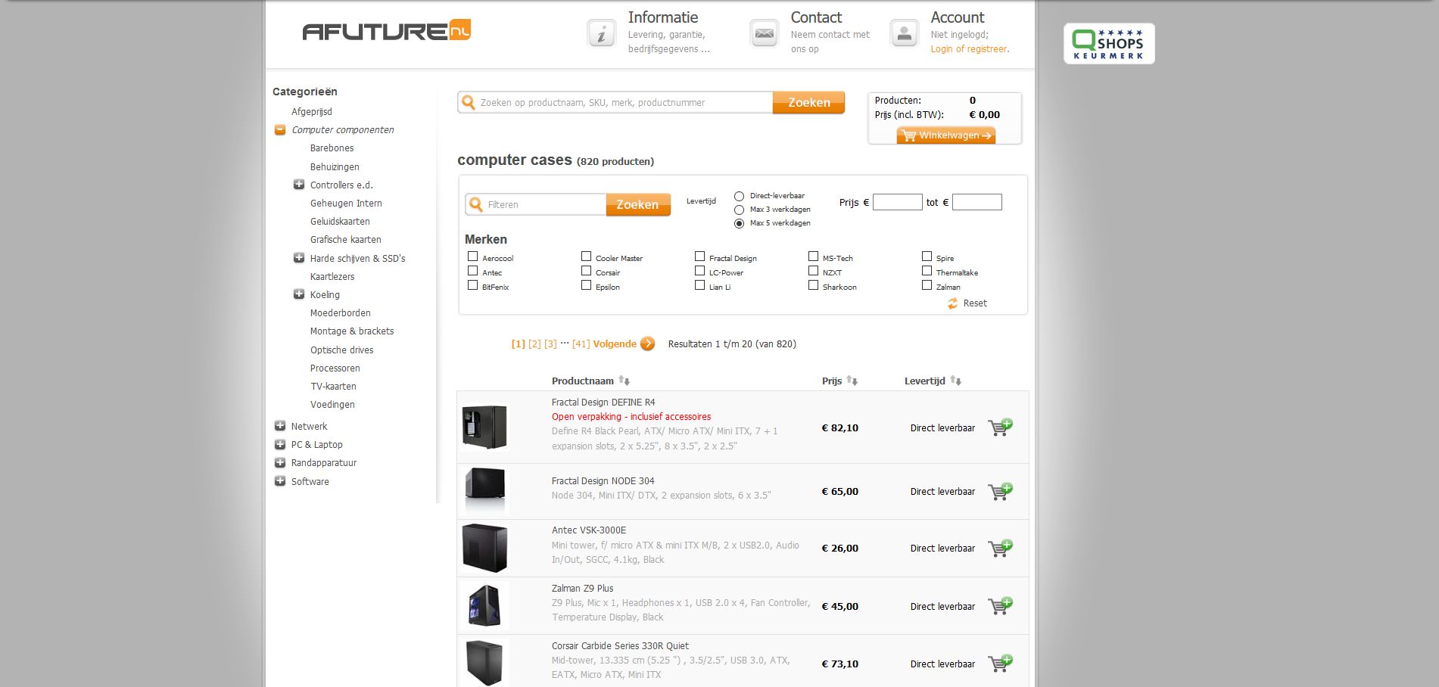
Task: Add Fractal Design NODE 304 to cart
Action: (x=1000, y=491)
